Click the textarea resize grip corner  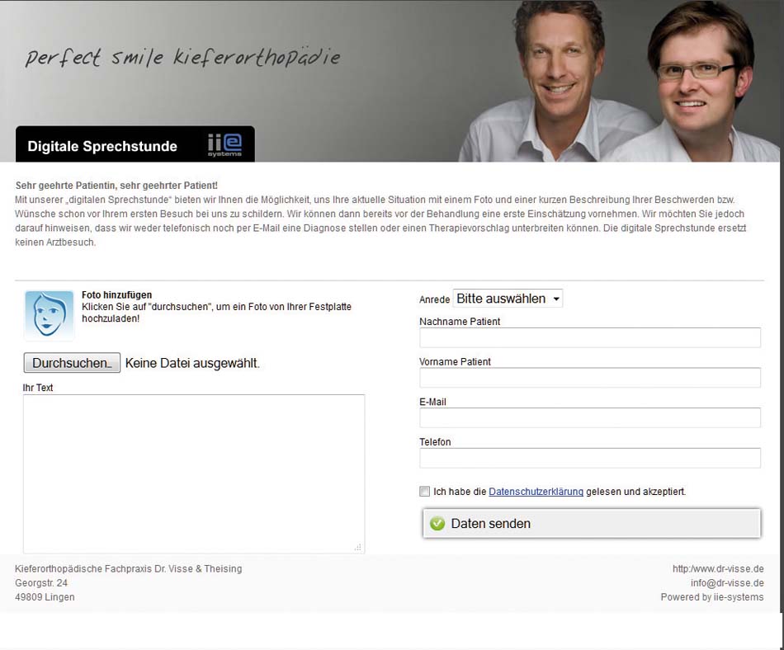click(357, 547)
